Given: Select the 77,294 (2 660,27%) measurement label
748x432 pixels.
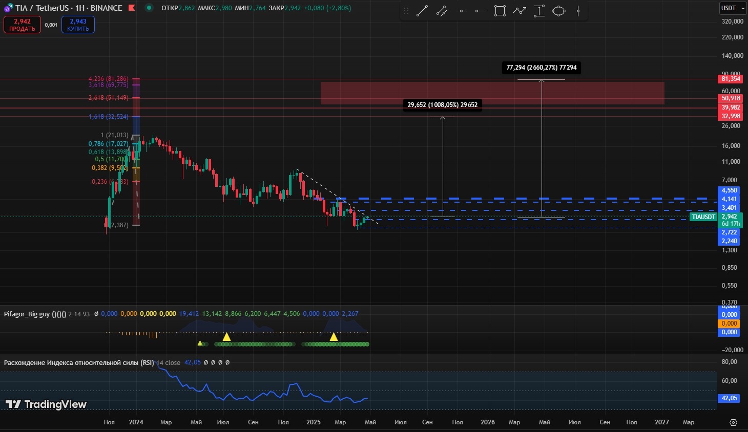Looking at the screenshot, I should coord(542,68).
